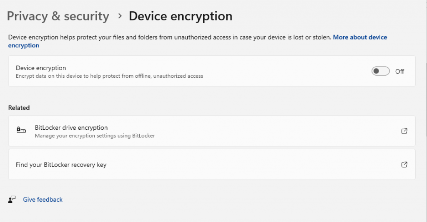The image size is (427, 222).
Task: Go back to Privacy & security
Action: pyautogui.click(x=58, y=16)
